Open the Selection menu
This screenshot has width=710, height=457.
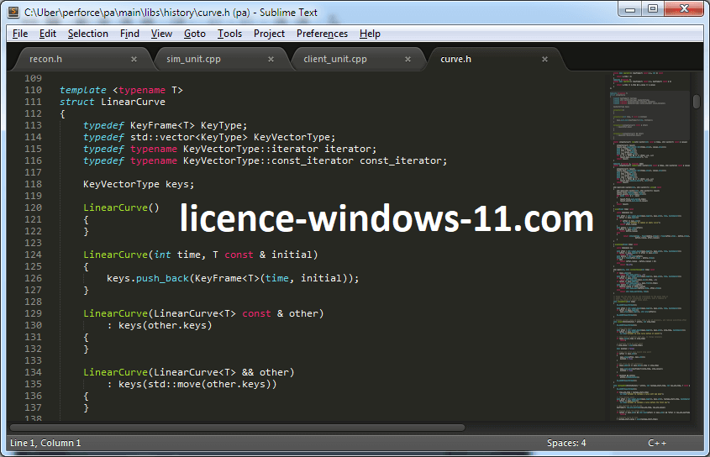point(87,34)
